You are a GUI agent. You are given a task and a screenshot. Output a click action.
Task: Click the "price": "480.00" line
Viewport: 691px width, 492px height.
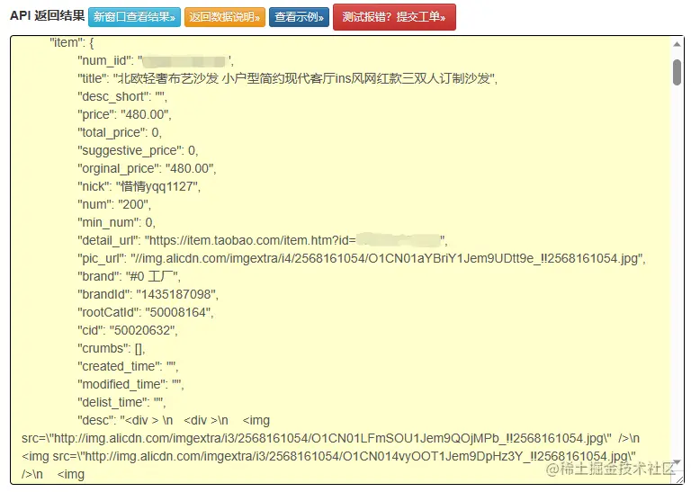click(x=124, y=114)
